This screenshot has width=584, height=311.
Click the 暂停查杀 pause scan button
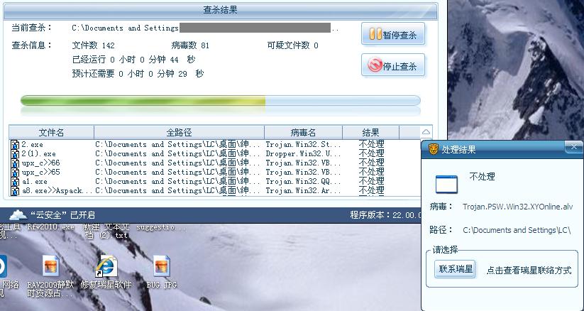point(393,35)
